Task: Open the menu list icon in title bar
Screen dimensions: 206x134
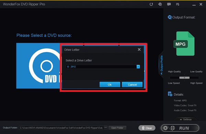Action: tap(178, 4)
